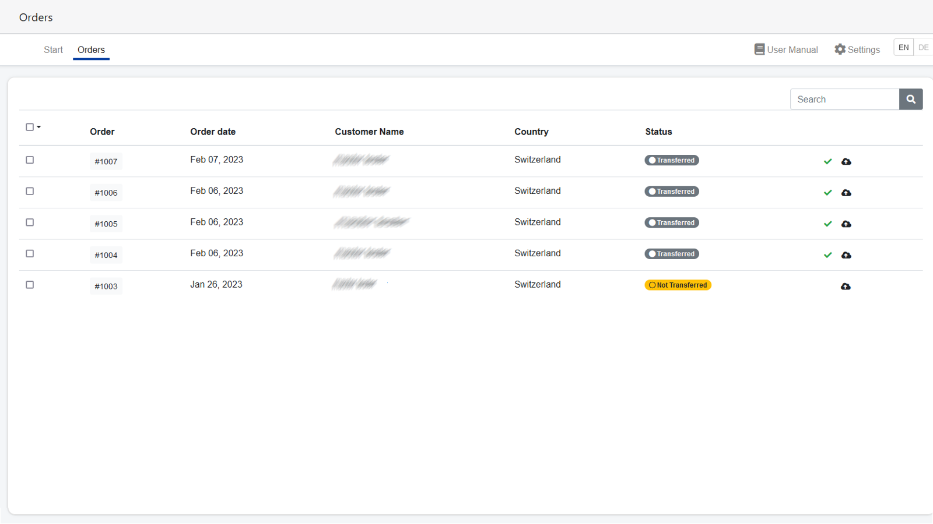Expand the select-all dropdown arrow in header

[x=39, y=127]
